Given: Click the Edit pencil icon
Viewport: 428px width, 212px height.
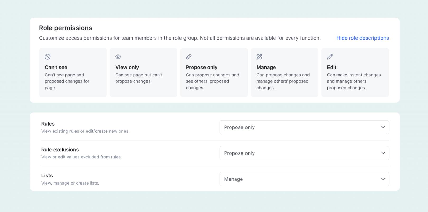Looking at the screenshot, I should coord(330,57).
